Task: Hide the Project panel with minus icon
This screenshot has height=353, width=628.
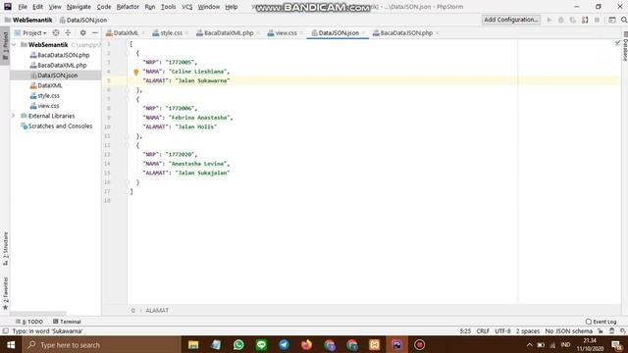Action: pos(95,32)
